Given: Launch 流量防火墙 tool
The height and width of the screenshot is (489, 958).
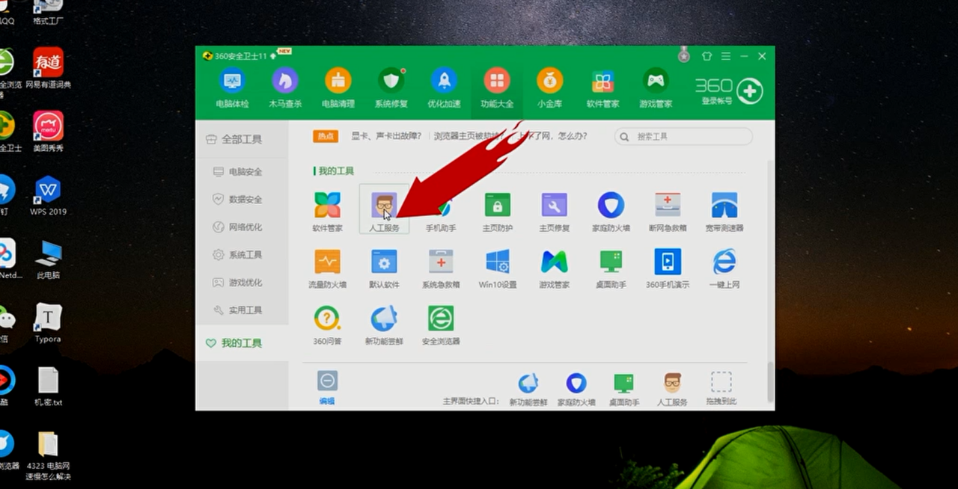Looking at the screenshot, I should (x=327, y=269).
